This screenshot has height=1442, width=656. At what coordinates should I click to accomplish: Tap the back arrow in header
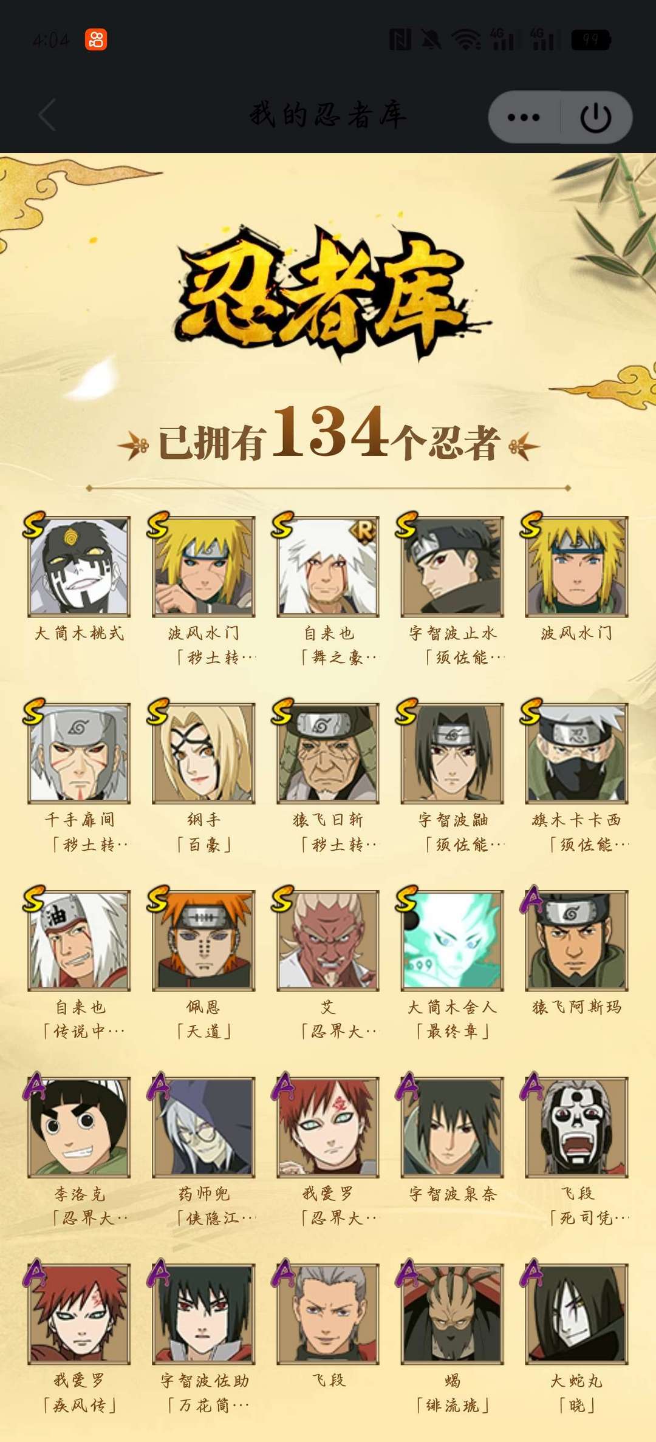47,115
